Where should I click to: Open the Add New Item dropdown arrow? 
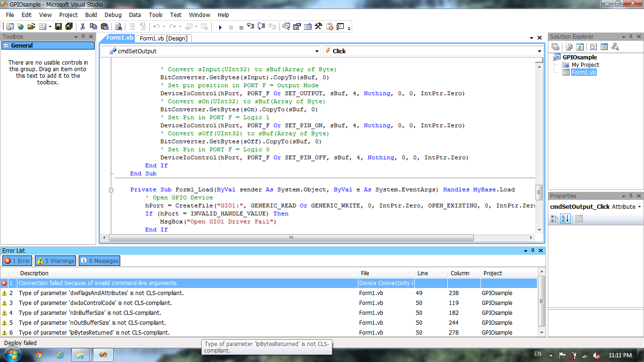(50, 27)
